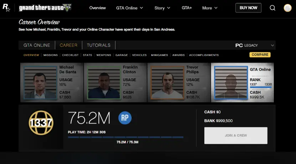Click the yellow Compare button
This screenshot has height=164, width=296.
pyautogui.click(x=260, y=55)
